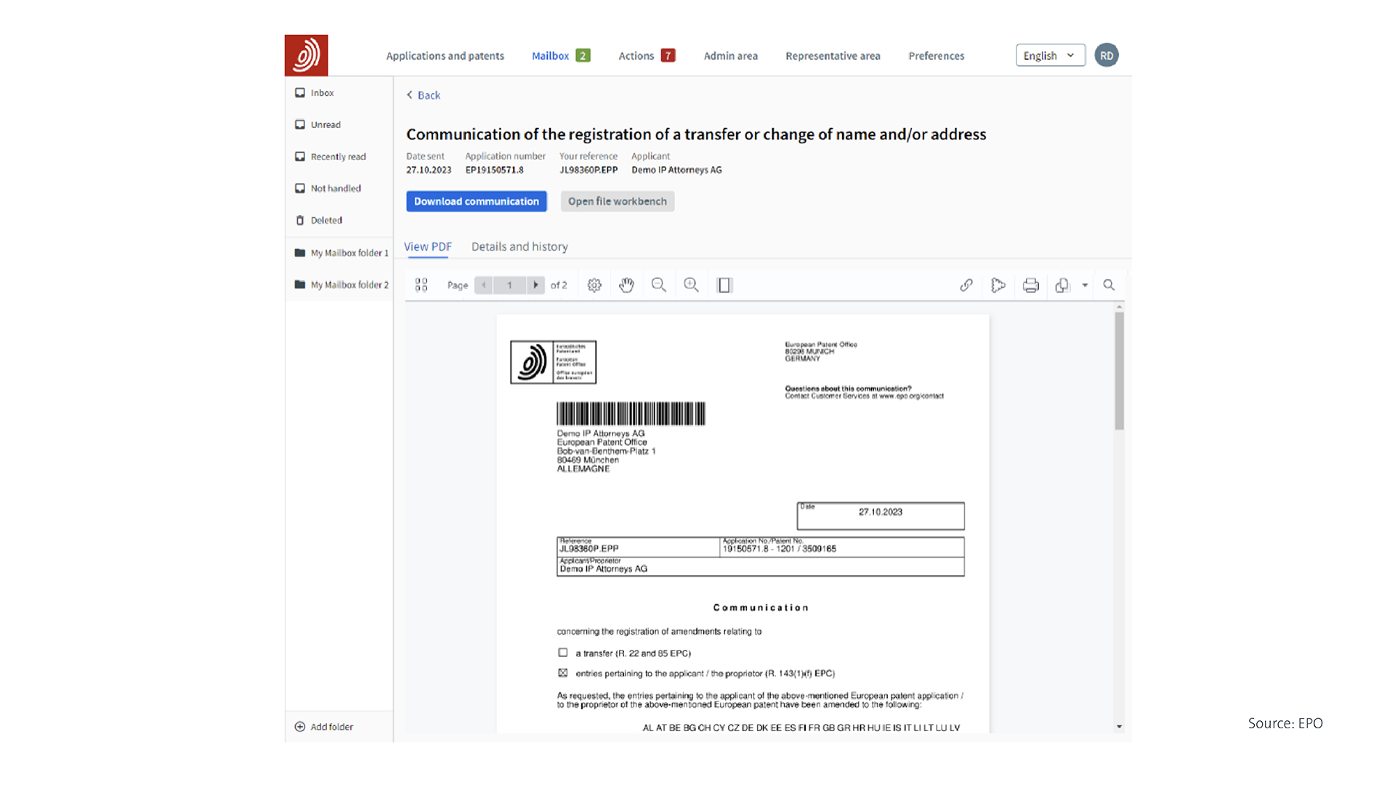1395x785 pixels.
Task: Click the PDF viewer settings gear
Action: click(594, 285)
